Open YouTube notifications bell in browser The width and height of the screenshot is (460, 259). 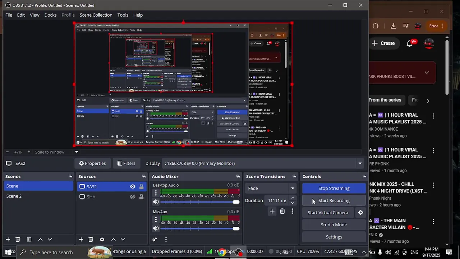(410, 43)
